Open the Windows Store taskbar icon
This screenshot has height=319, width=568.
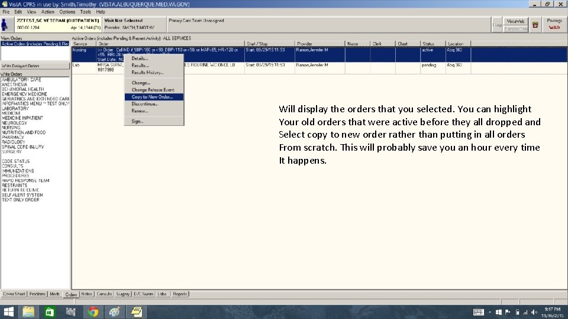50,312
